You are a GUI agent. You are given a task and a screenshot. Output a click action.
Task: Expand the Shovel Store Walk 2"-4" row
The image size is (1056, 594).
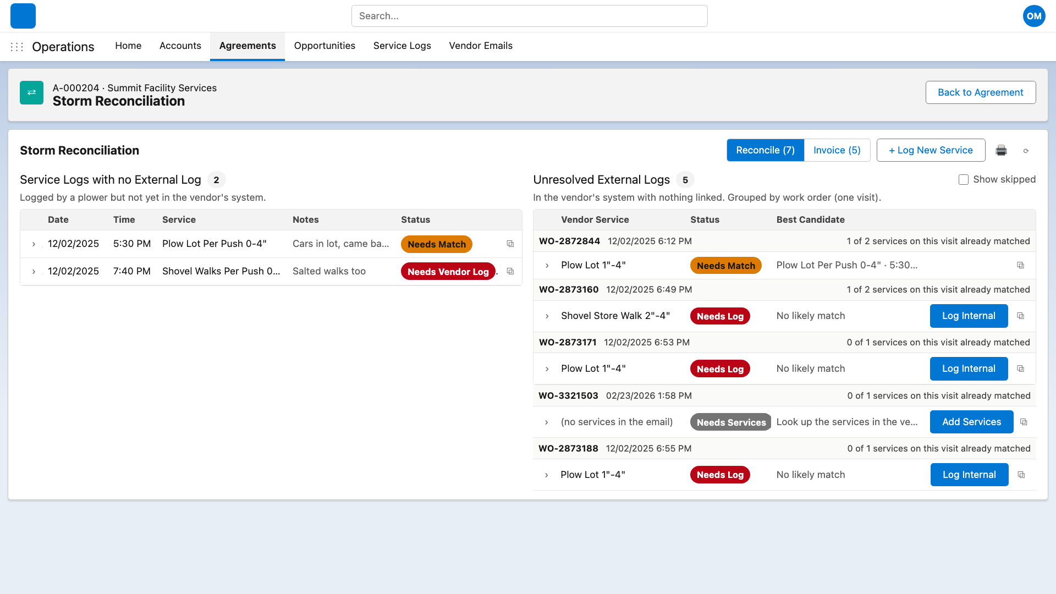click(547, 316)
